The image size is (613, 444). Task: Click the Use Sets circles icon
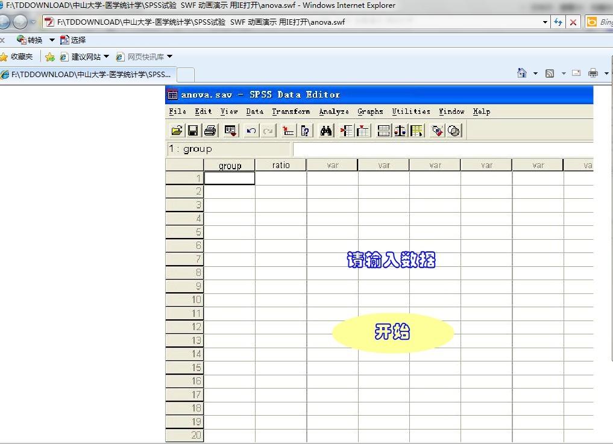point(454,131)
